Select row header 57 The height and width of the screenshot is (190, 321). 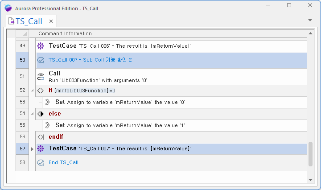click(22, 149)
